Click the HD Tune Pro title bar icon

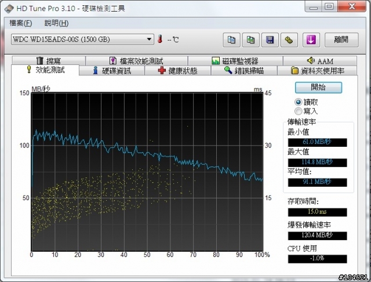pyautogui.click(x=9, y=9)
